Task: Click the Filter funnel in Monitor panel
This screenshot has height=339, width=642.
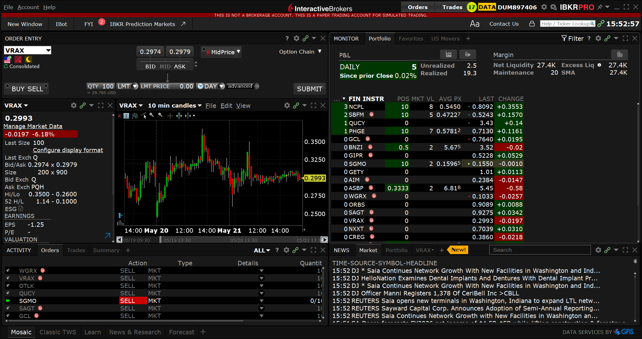Action: pyautogui.click(x=564, y=38)
